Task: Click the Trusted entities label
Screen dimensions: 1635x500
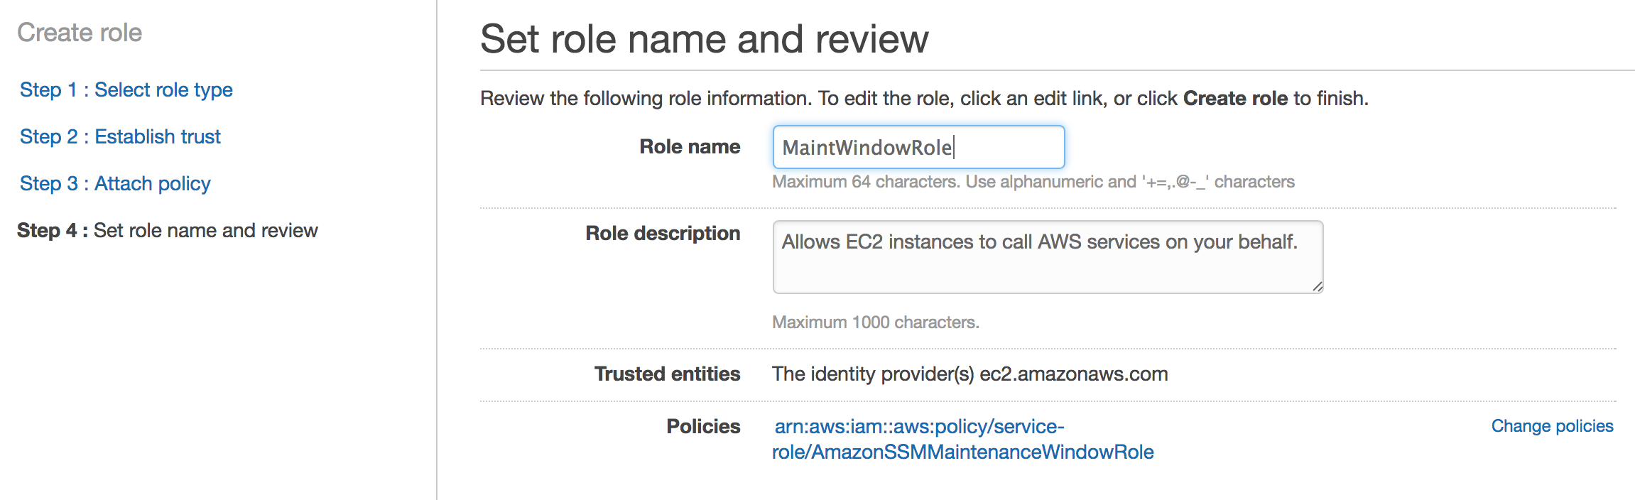Action: click(x=667, y=374)
